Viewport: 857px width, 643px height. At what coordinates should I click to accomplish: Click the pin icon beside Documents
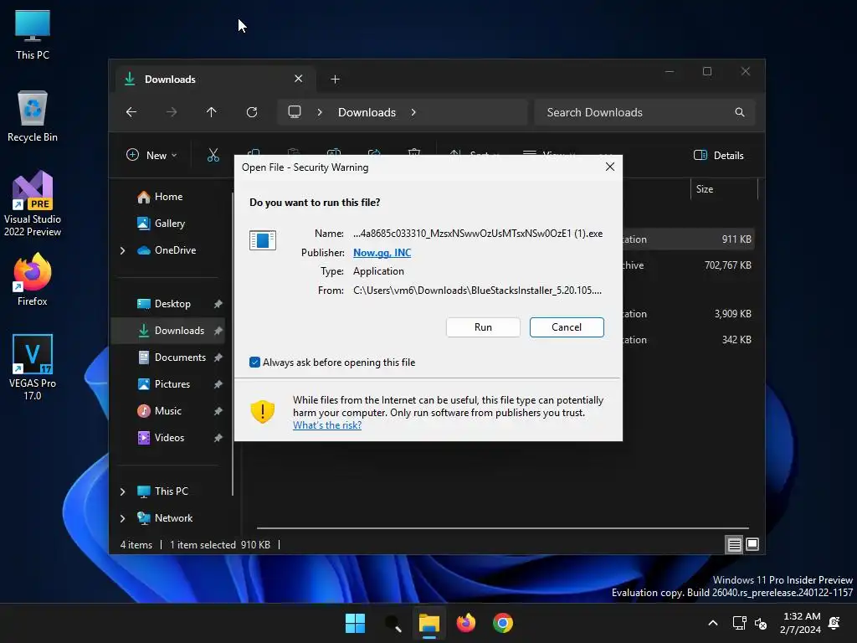pos(218,357)
